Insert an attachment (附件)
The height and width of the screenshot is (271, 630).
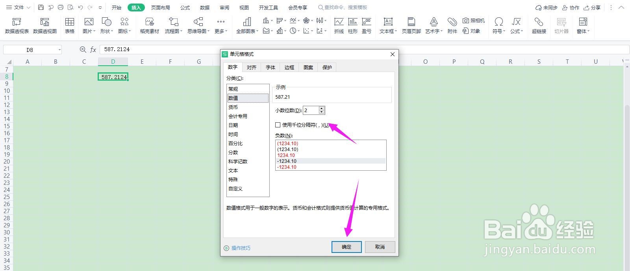click(x=452, y=26)
